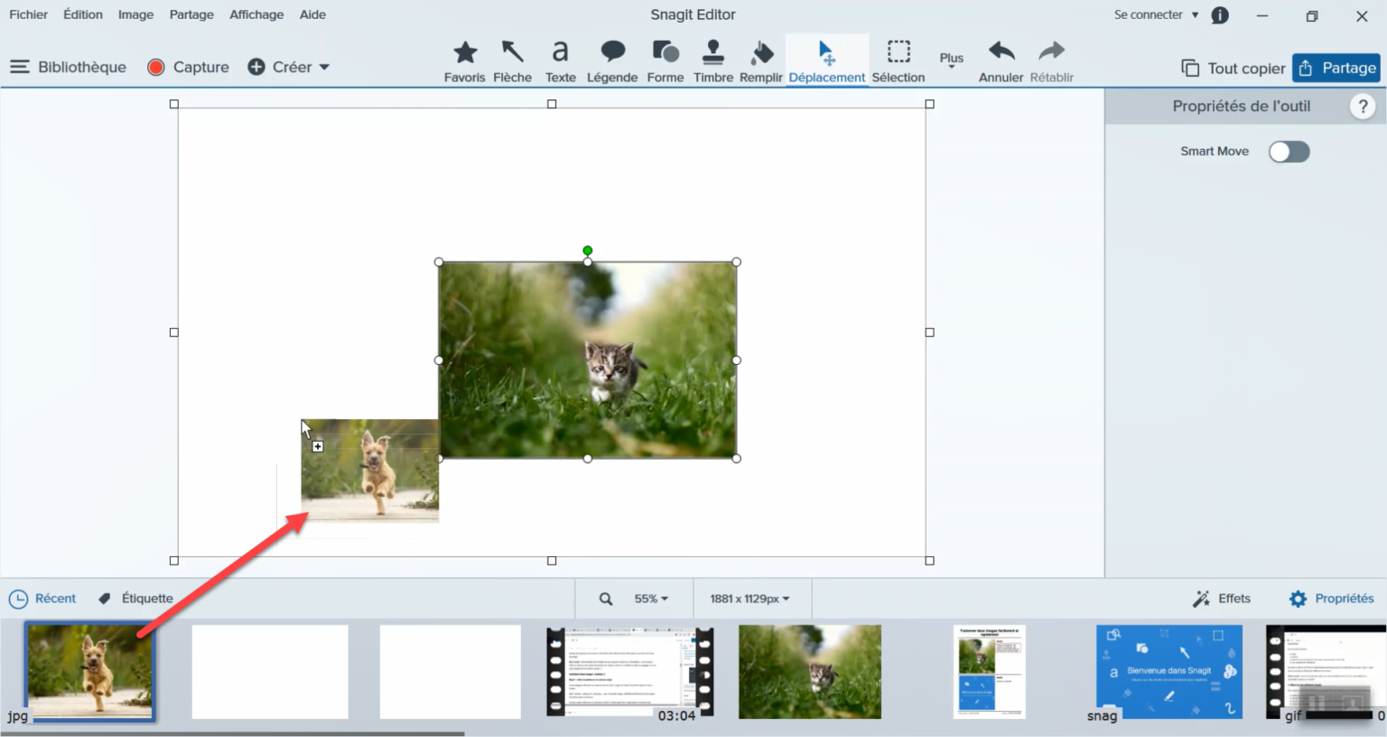Viewport: 1387px width, 737px height.
Task: Select the kitten thumbnail in tray
Action: tap(810, 672)
